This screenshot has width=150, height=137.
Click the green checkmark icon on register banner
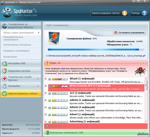pos(4,93)
